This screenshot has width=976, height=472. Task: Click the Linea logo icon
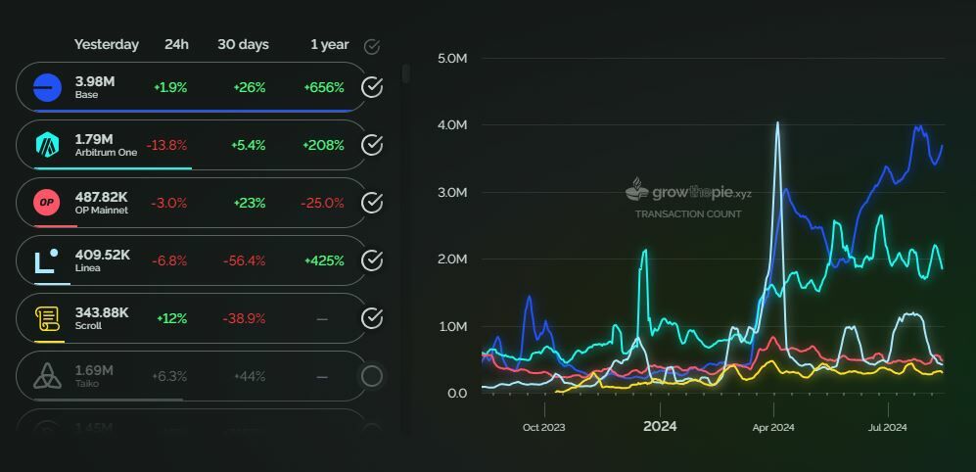pyautogui.click(x=47, y=260)
